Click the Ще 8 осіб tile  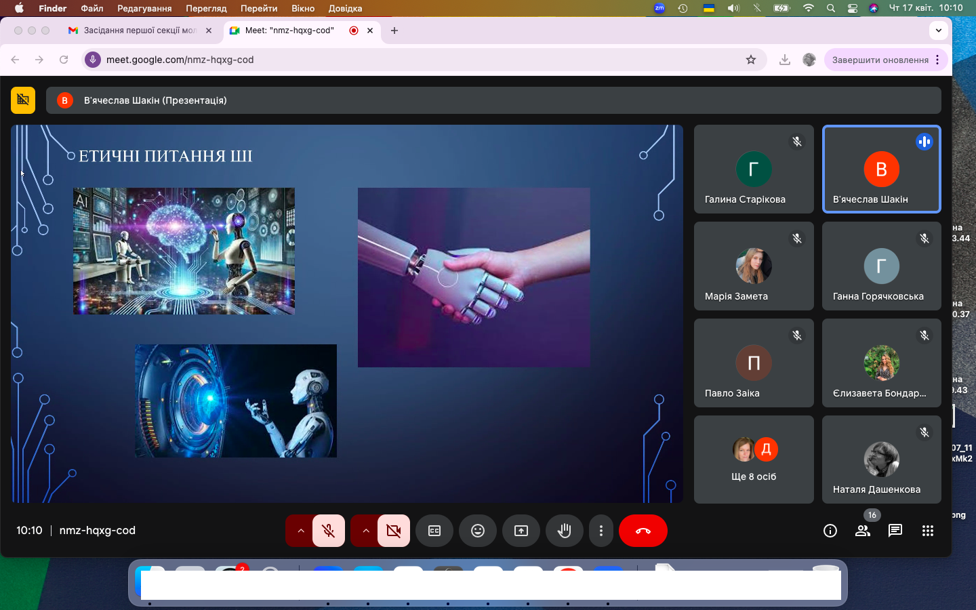click(754, 459)
